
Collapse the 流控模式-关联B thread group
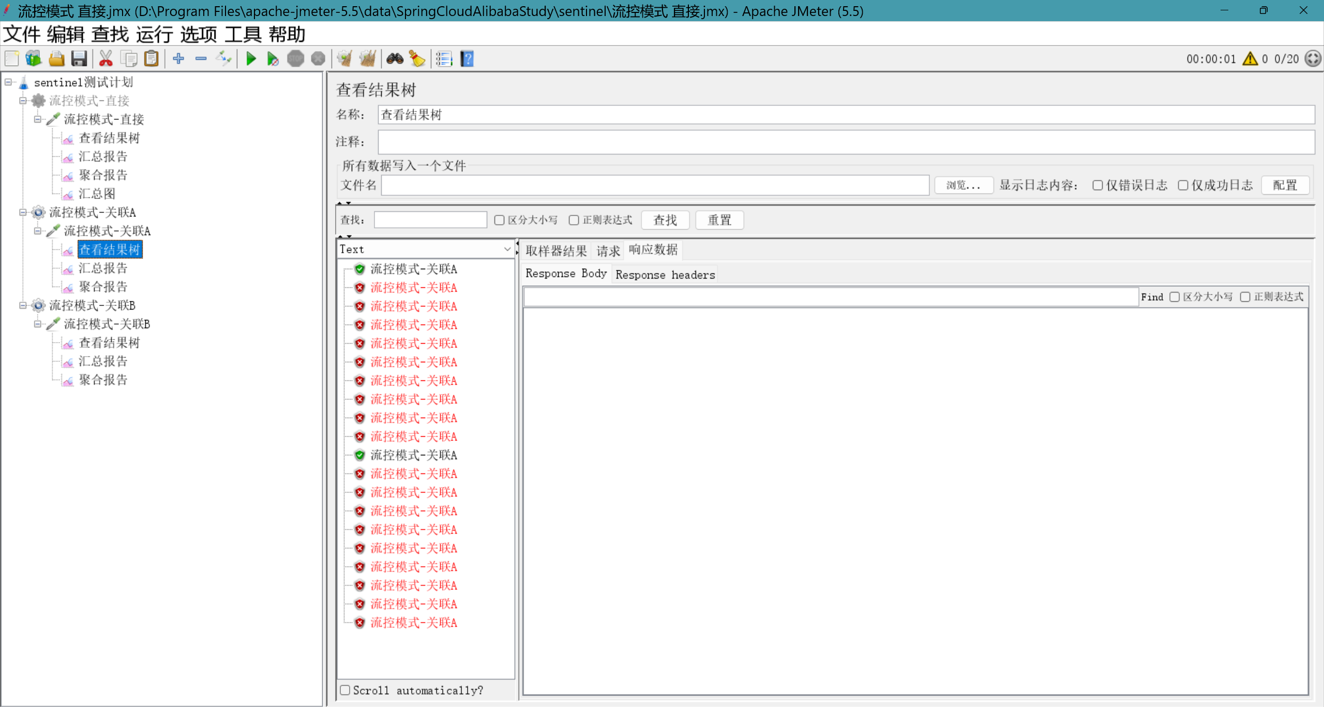click(23, 305)
